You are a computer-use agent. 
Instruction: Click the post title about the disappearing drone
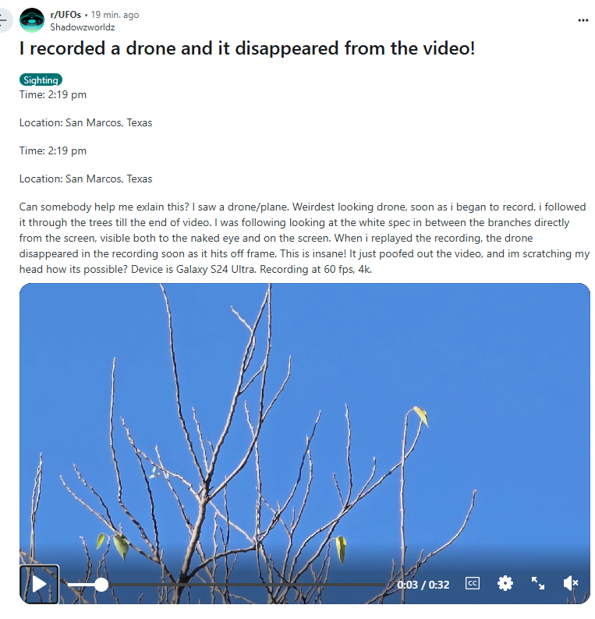coord(247,48)
